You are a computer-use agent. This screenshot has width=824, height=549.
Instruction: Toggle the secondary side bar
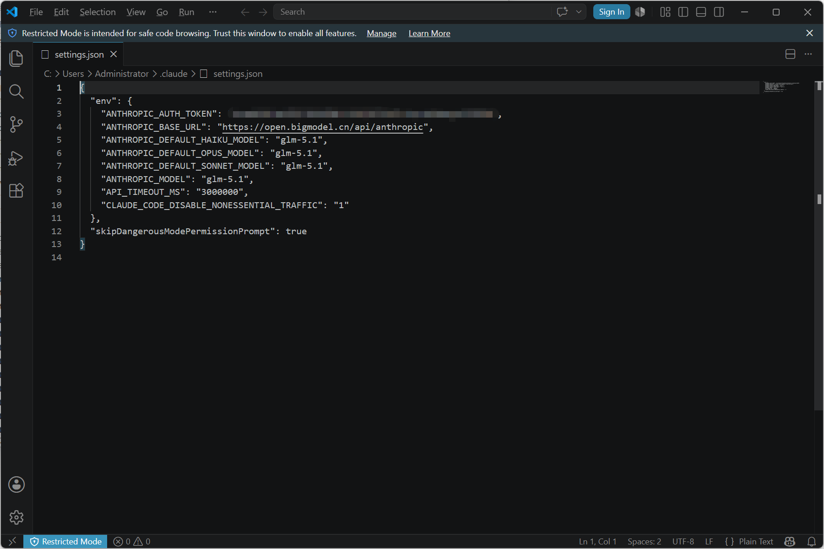tap(719, 12)
